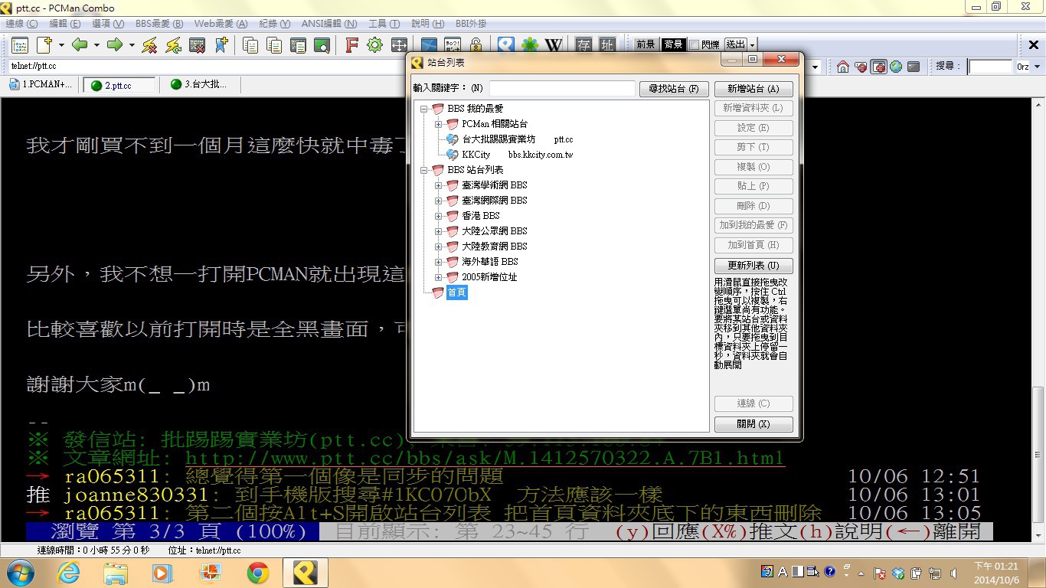Click the disconnect lightning icon
This screenshot has width=1046, height=588.
[x=149, y=45]
